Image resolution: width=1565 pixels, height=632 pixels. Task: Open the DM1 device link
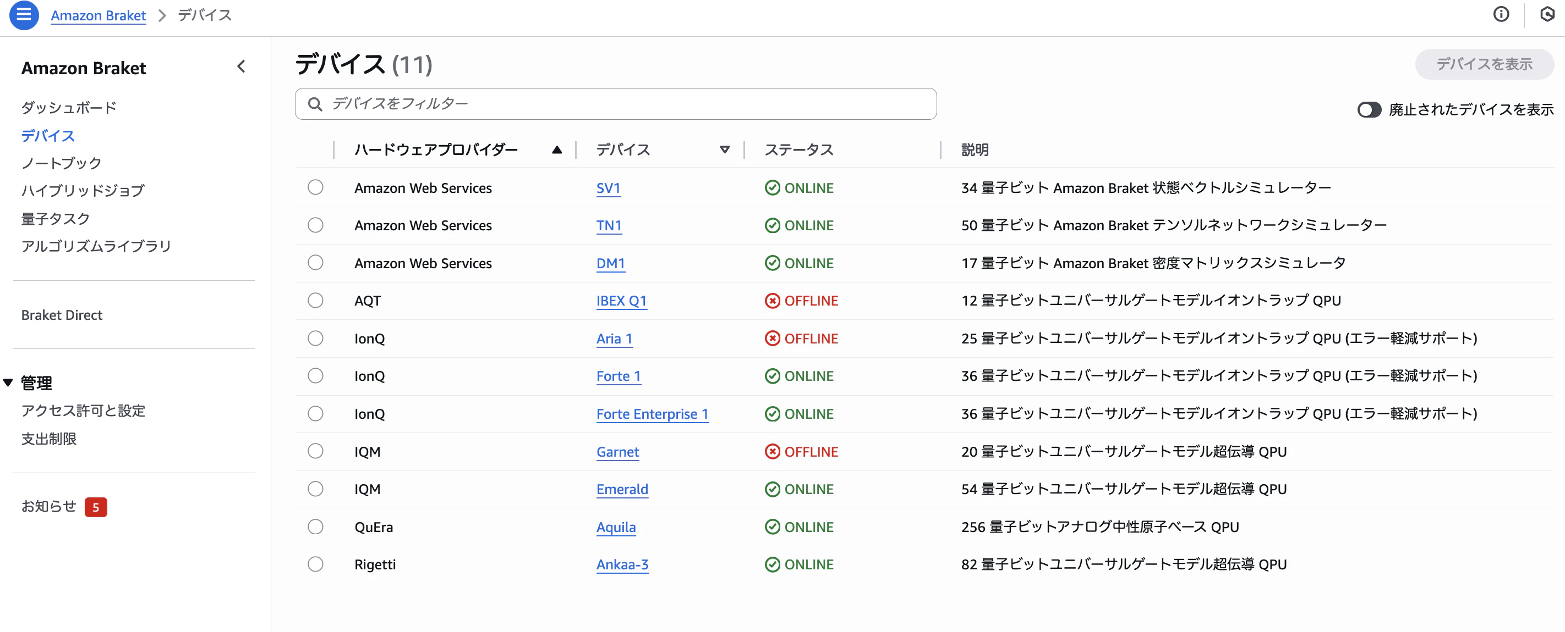pyautogui.click(x=611, y=263)
